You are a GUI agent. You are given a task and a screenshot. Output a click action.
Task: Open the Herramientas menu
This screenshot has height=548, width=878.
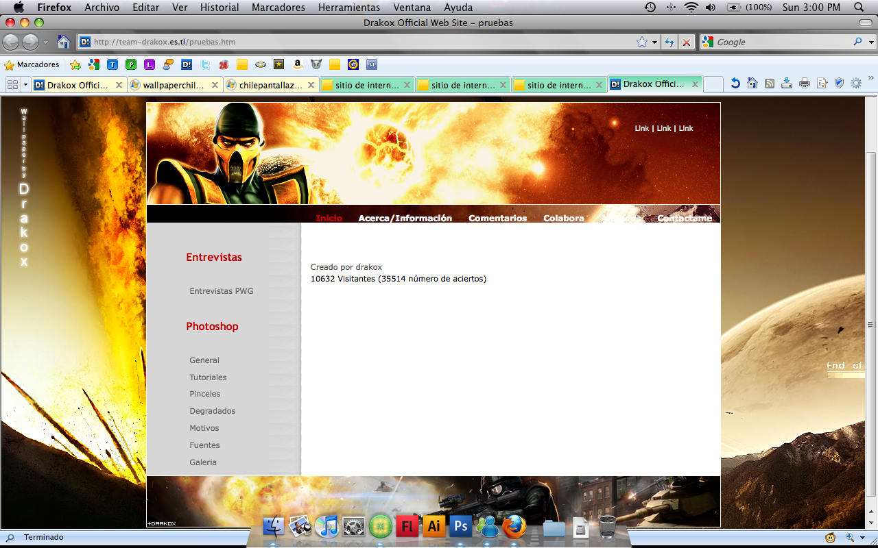click(349, 8)
